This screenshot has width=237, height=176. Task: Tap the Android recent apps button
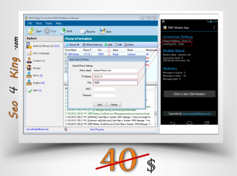[206, 123]
